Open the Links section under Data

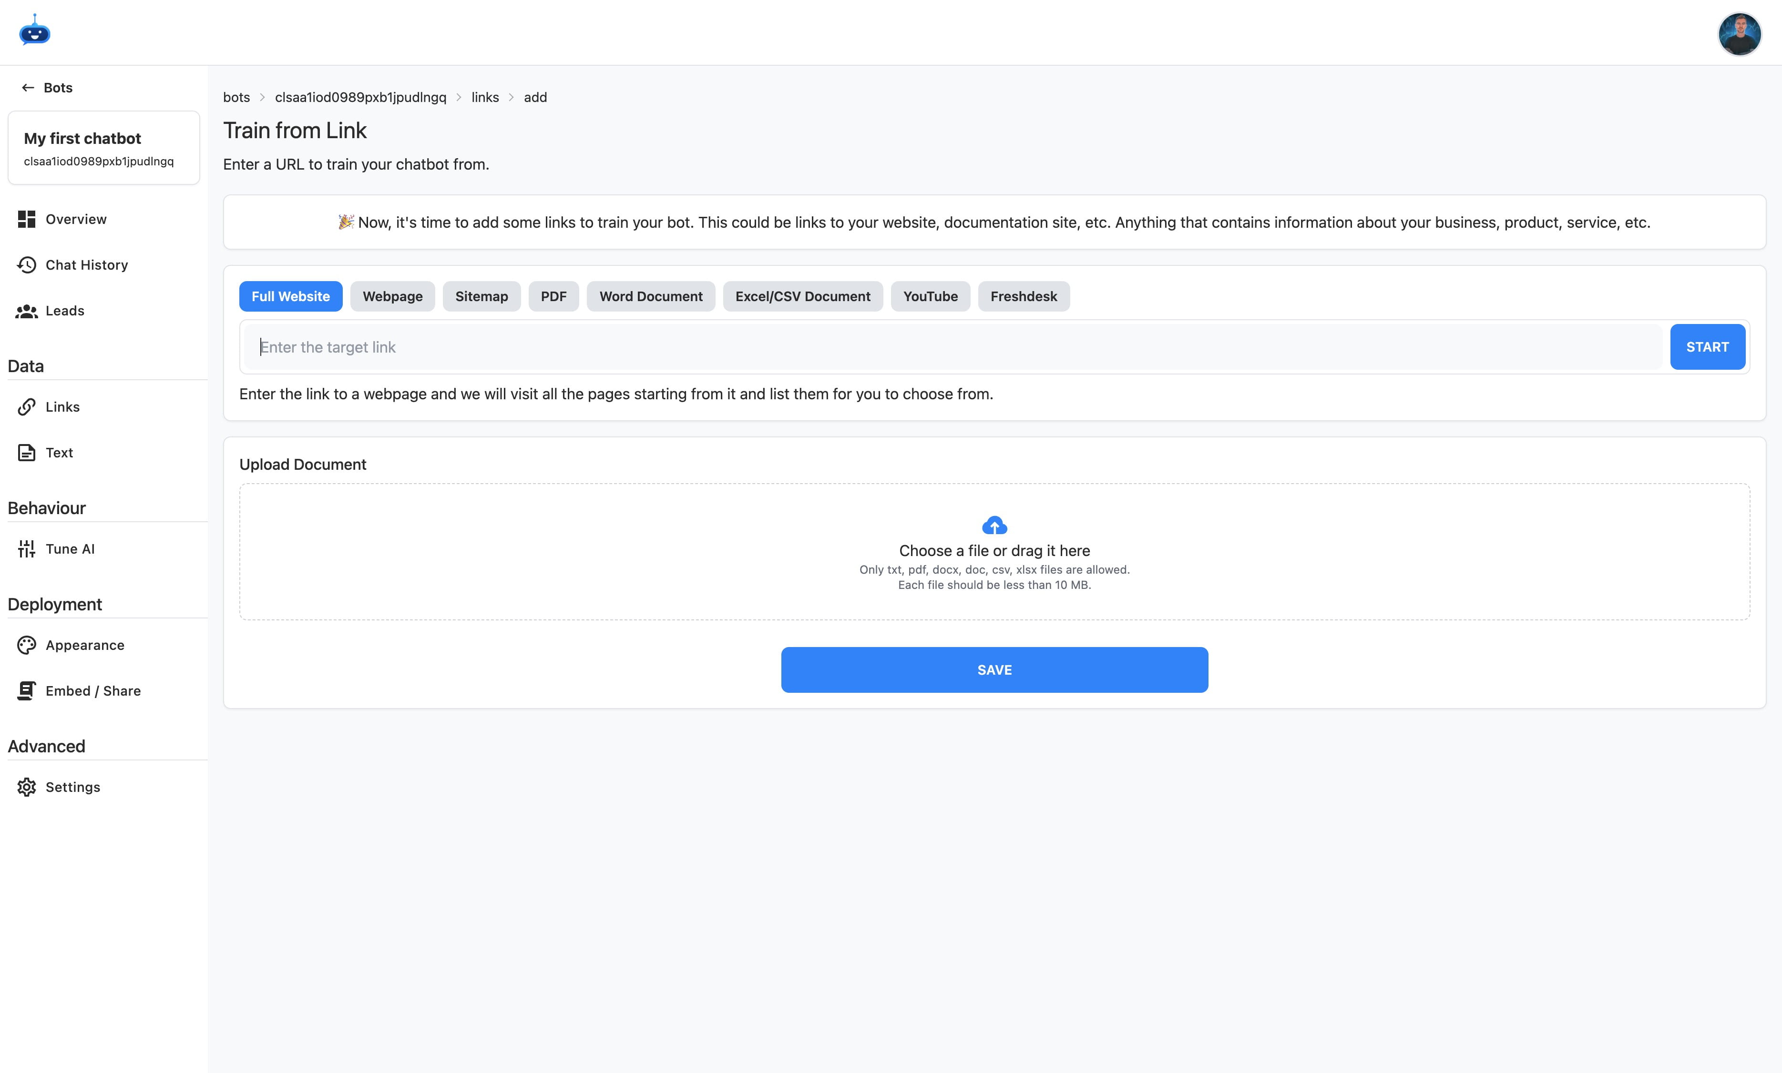tap(62, 407)
